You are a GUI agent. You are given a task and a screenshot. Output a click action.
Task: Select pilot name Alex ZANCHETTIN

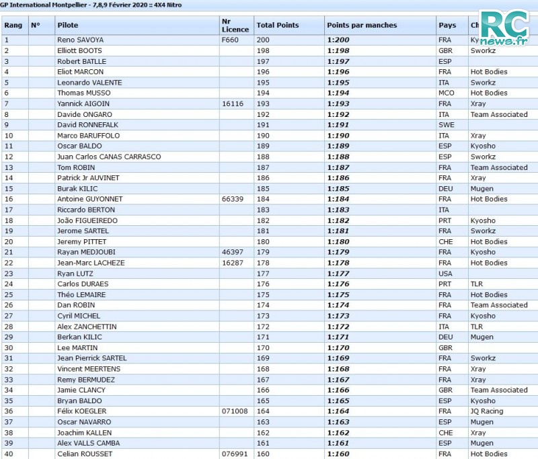[87, 327]
